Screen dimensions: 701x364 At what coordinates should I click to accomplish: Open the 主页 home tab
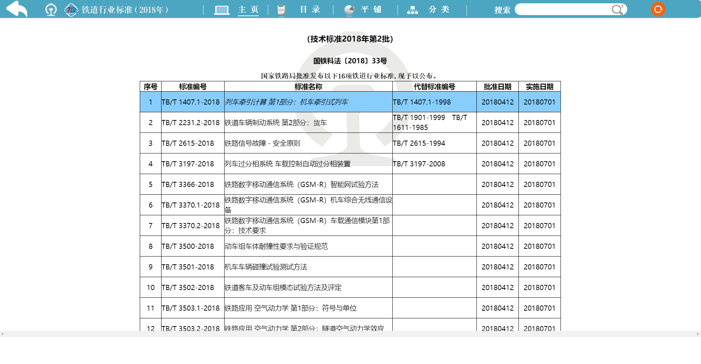tap(248, 10)
